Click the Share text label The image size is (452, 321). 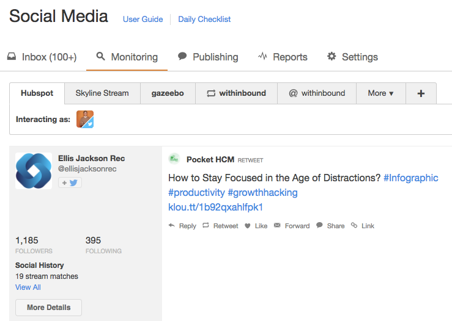click(x=336, y=226)
